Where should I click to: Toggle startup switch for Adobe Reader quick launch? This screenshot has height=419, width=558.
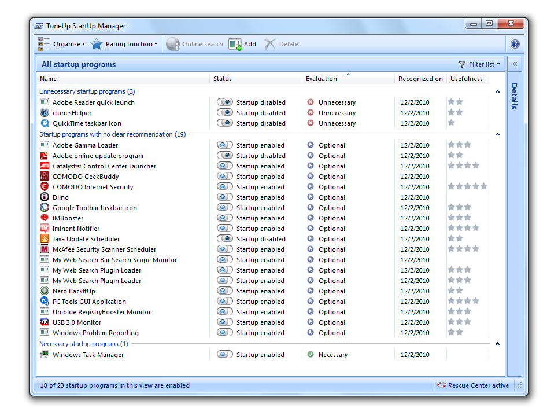tap(225, 102)
